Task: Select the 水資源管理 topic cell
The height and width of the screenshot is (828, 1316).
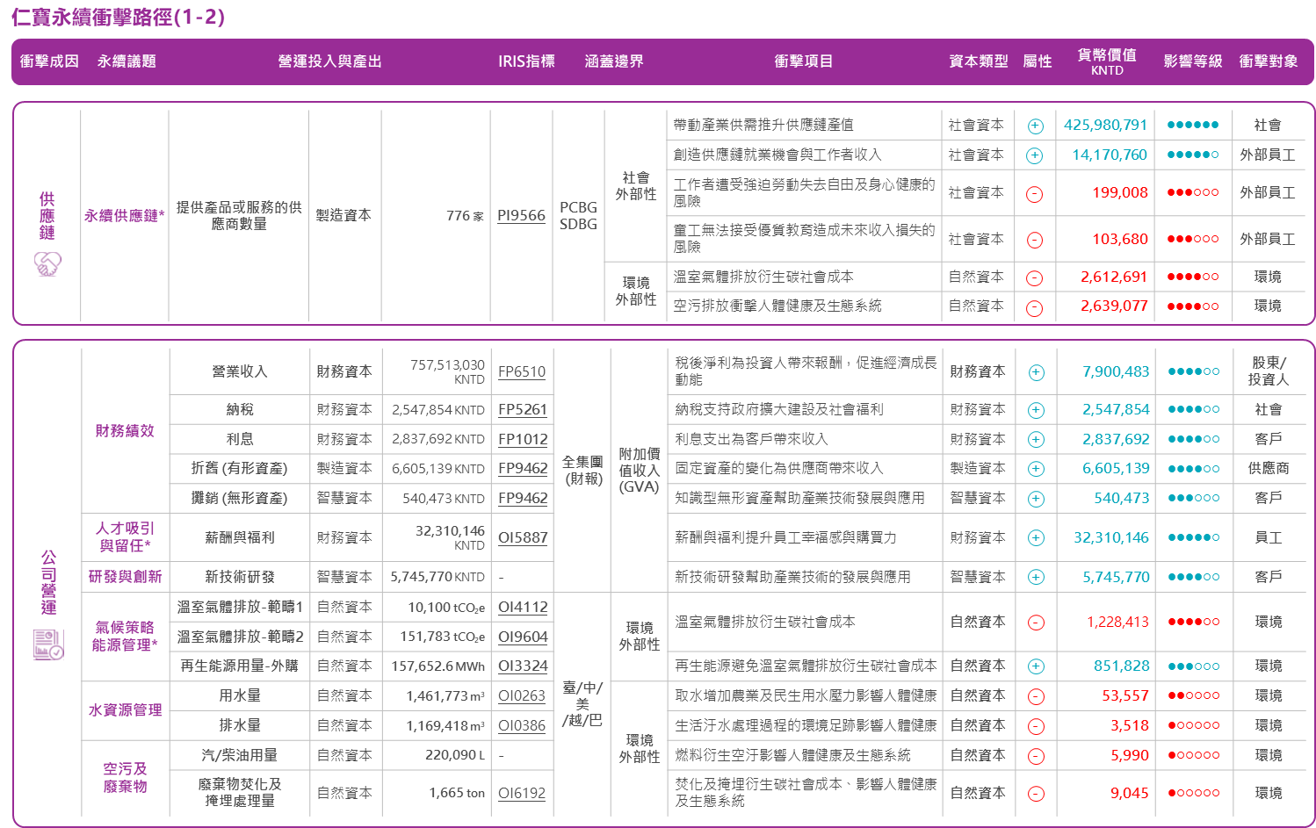Action: tap(125, 709)
